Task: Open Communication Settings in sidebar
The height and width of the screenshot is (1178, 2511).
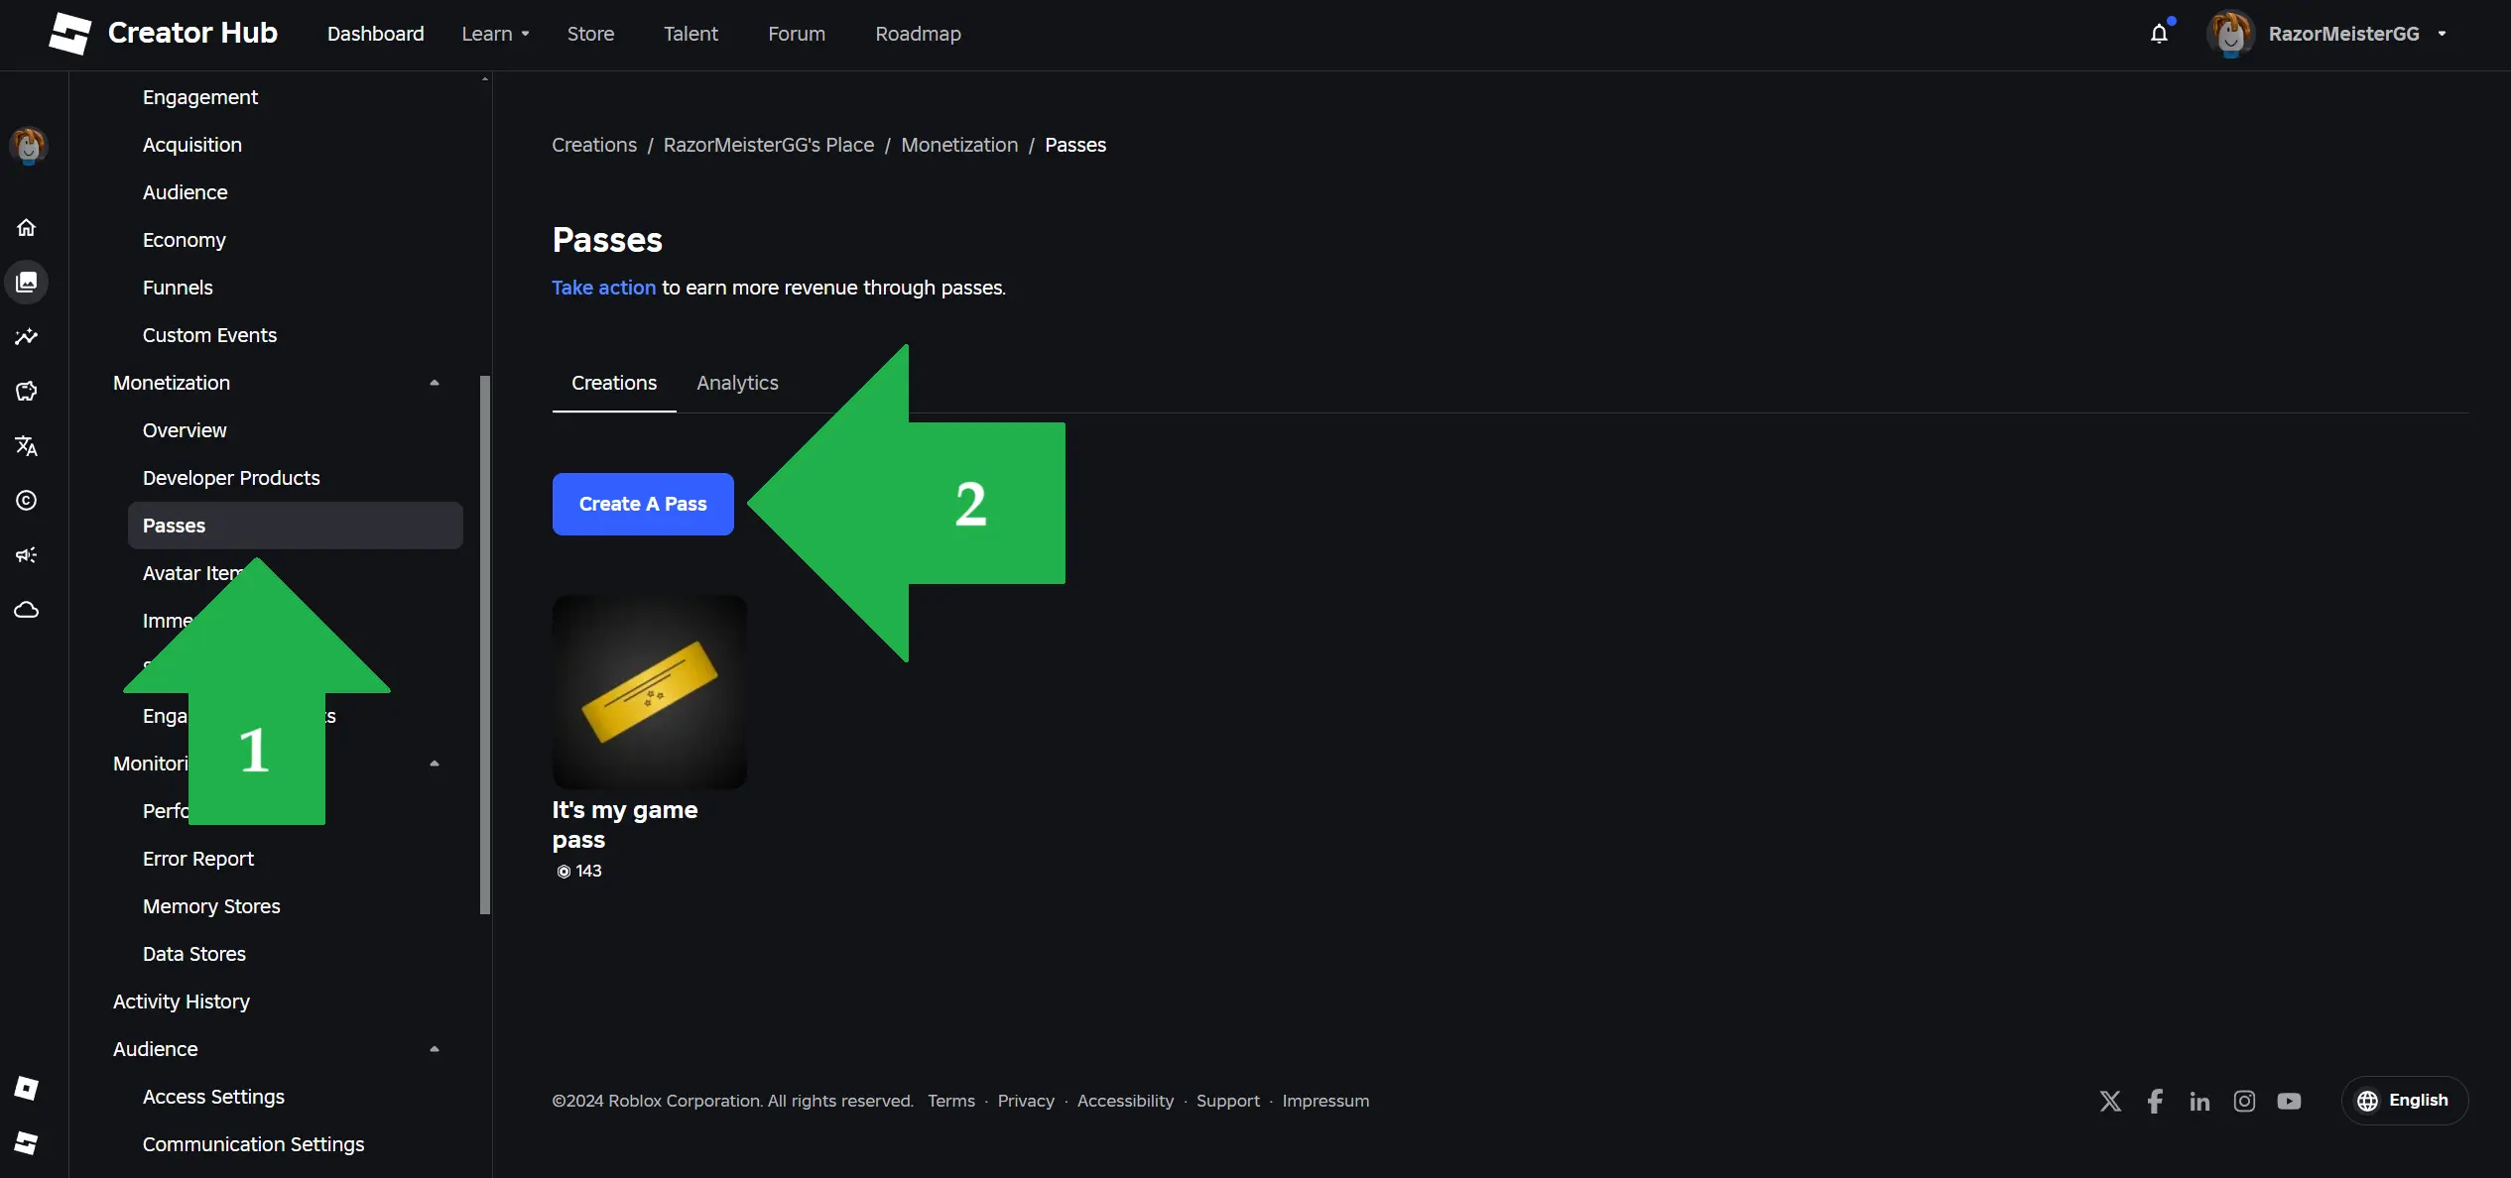Action: coord(254,1144)
